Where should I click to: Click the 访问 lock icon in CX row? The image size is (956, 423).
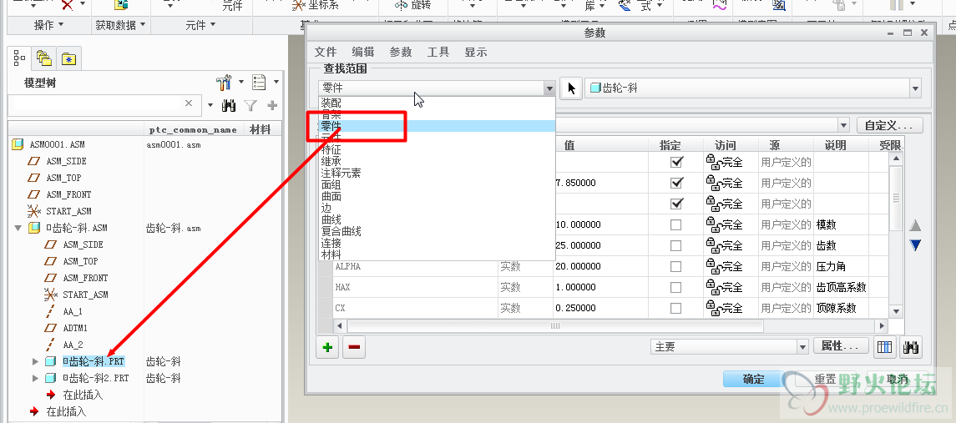(713, 308)
